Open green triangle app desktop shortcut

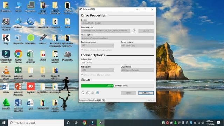click(6, 104)
